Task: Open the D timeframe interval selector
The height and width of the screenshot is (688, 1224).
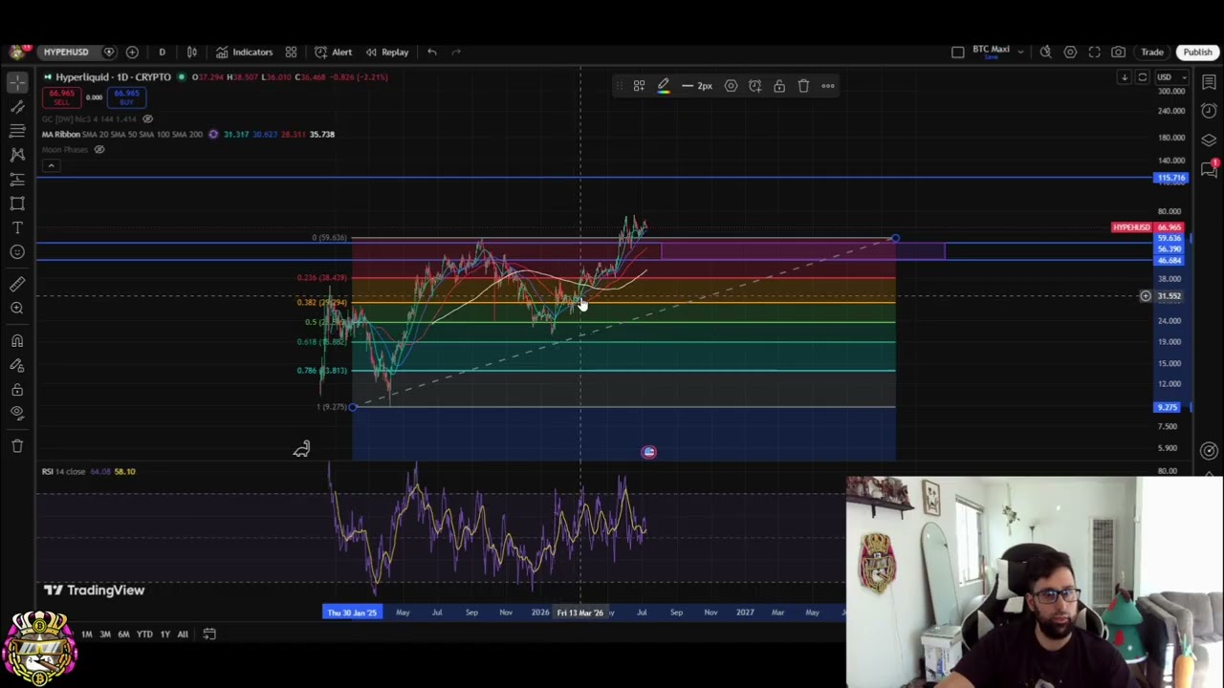Action: [x=162, y=52]
